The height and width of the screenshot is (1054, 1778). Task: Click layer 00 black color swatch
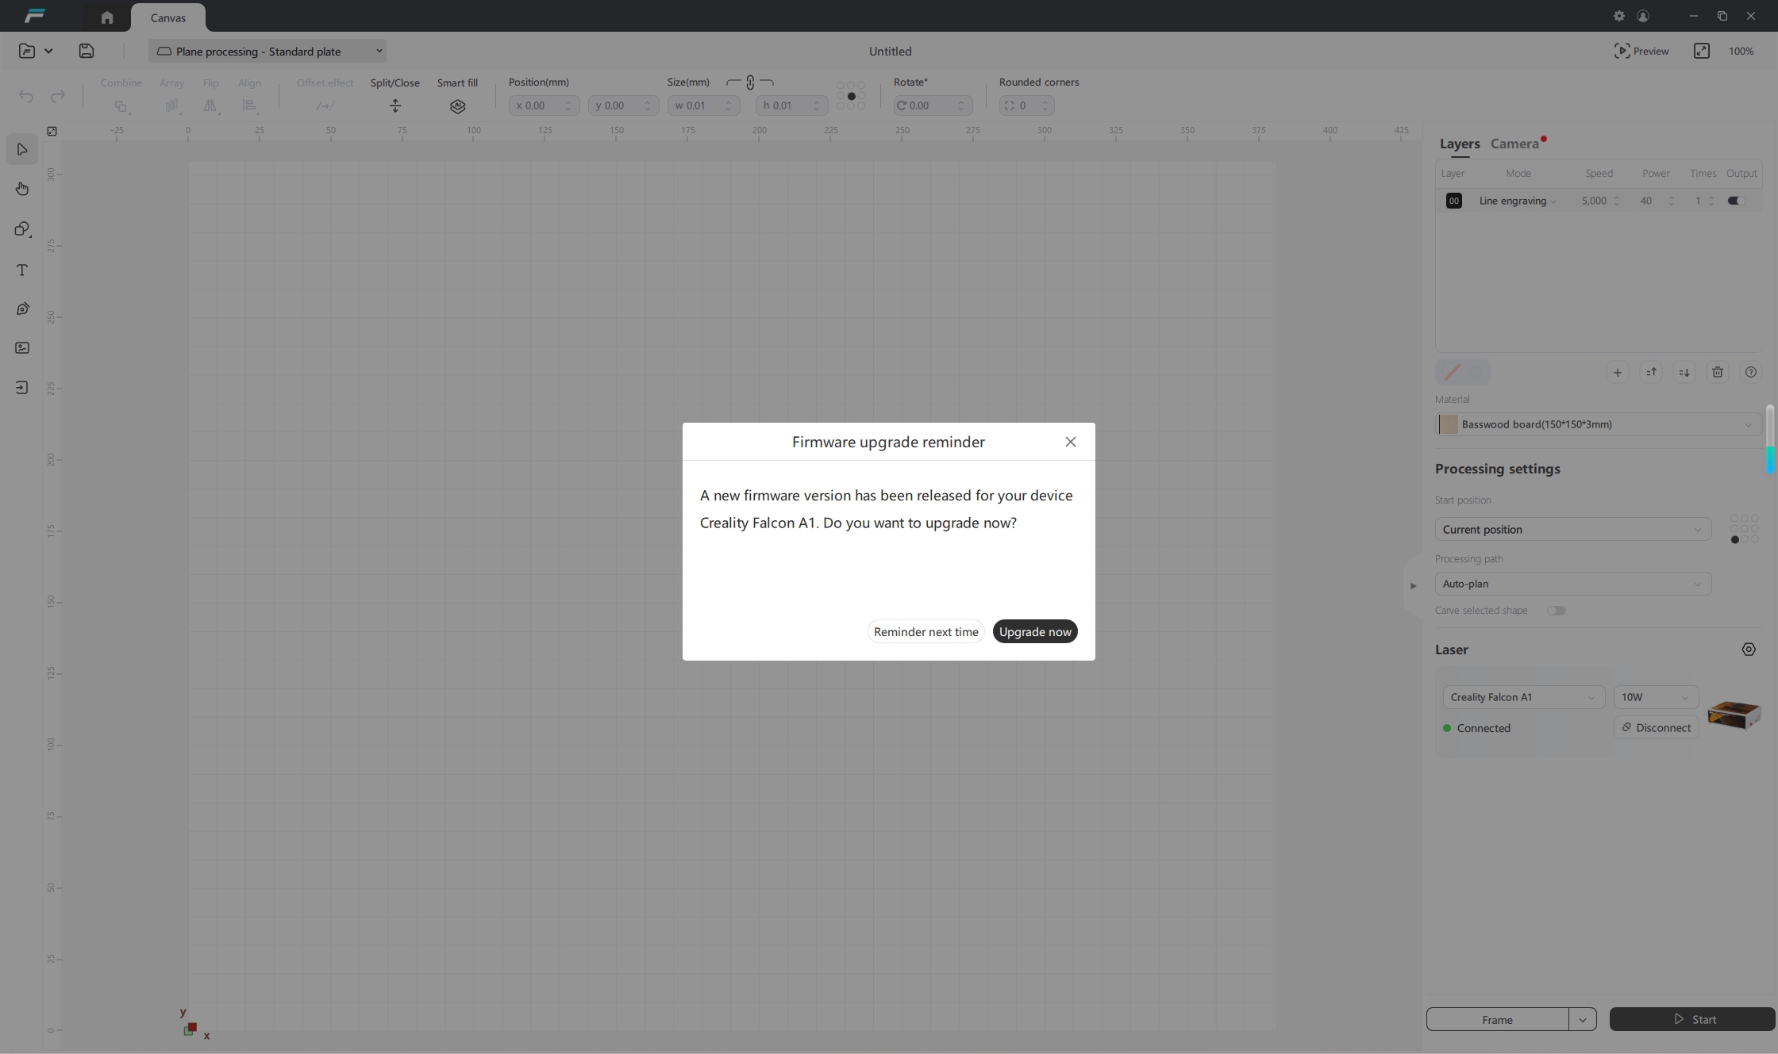click(1453, 201)
